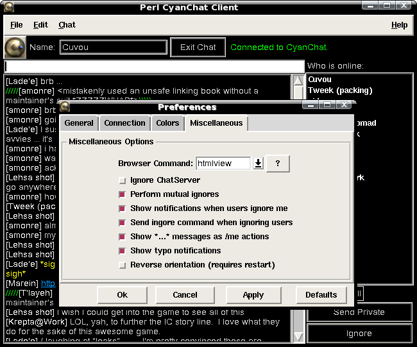Click the Preferences window title icon
The width and height of the screenshot is (417, 347).
point(65,106)
